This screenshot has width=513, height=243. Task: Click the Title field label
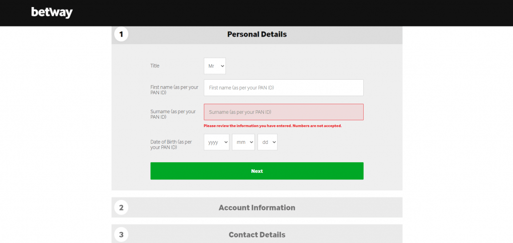pos(155,66)
